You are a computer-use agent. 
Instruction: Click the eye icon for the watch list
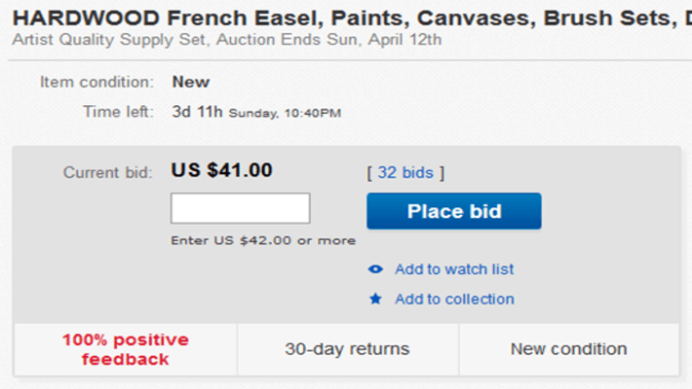(x=375, y=269)
